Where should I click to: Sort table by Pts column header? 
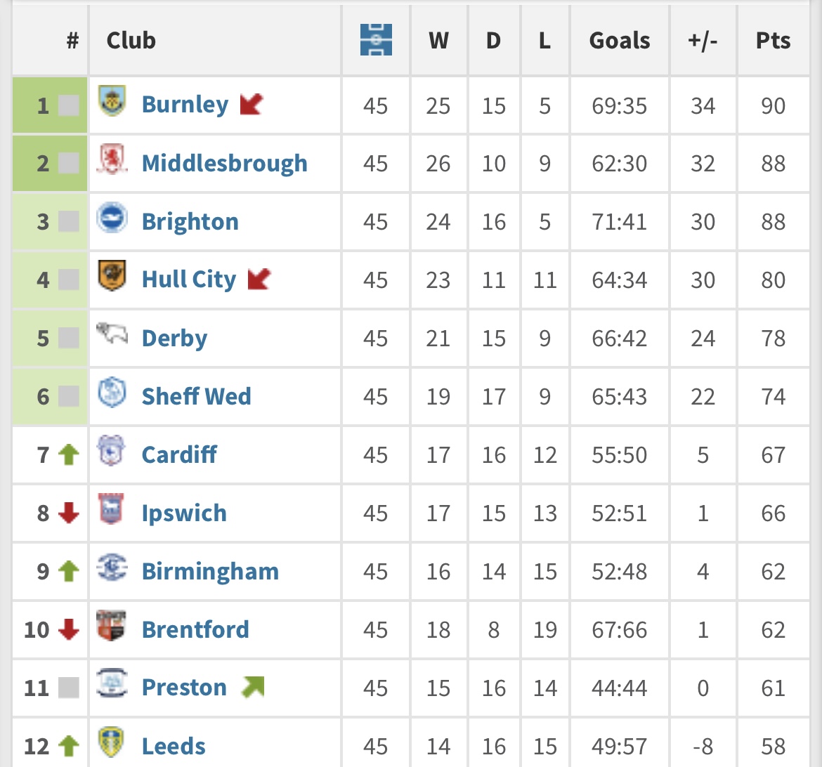click(x=773, y=41)
